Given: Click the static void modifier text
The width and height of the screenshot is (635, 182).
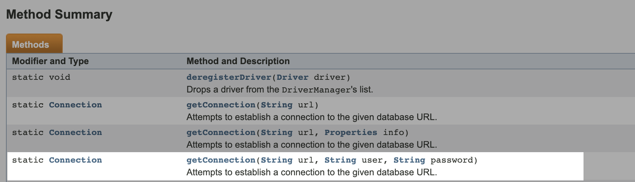Looking at the screenshot, I should [x=41, y=77].
